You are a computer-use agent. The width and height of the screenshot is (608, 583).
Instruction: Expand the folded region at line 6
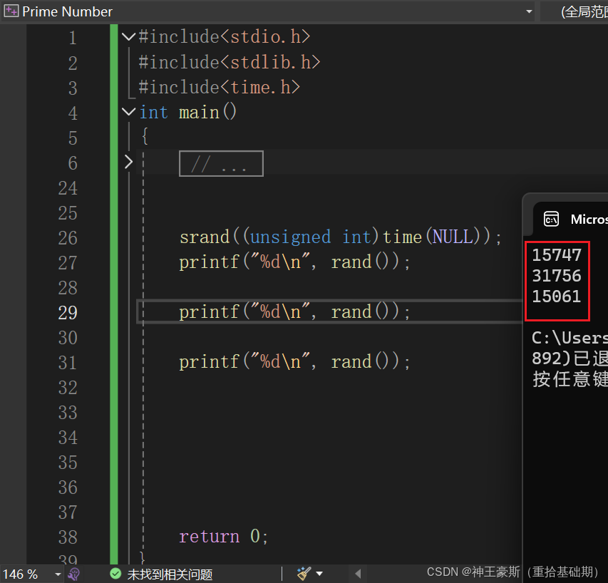(128, 162)
